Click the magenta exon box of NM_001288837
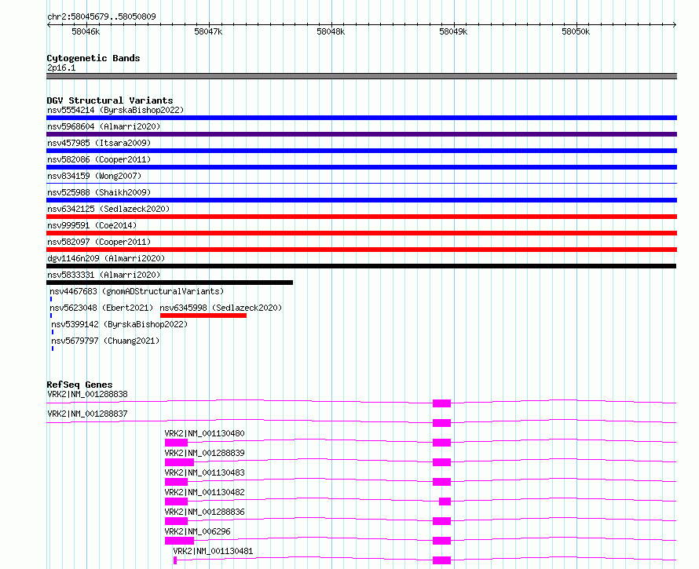699x569 pixels. pos(441,423)
